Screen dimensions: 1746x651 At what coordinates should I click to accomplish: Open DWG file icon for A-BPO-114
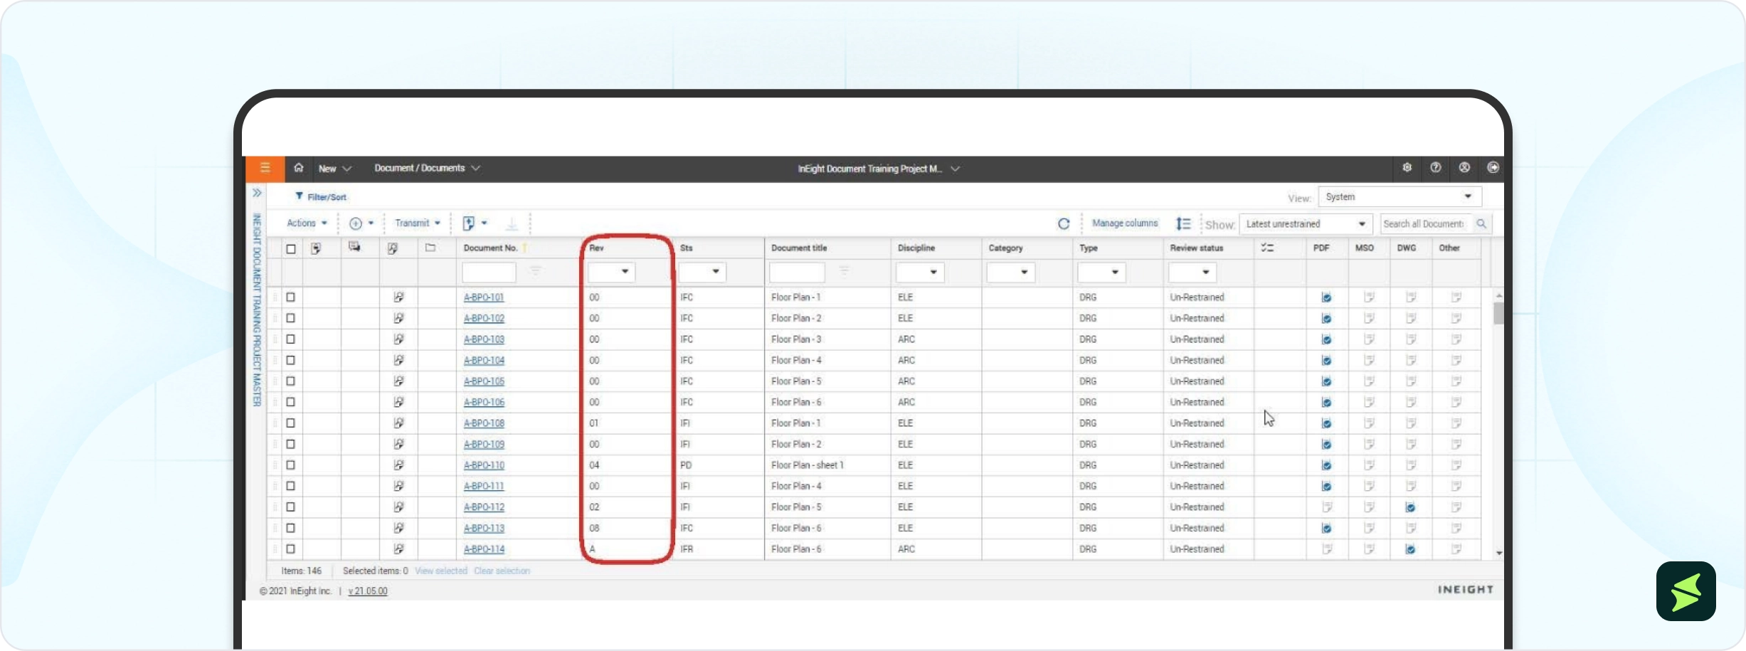(1410, 549)
